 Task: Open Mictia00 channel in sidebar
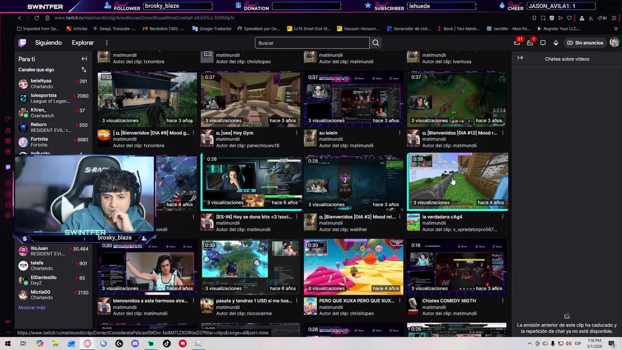pos(53,295)
